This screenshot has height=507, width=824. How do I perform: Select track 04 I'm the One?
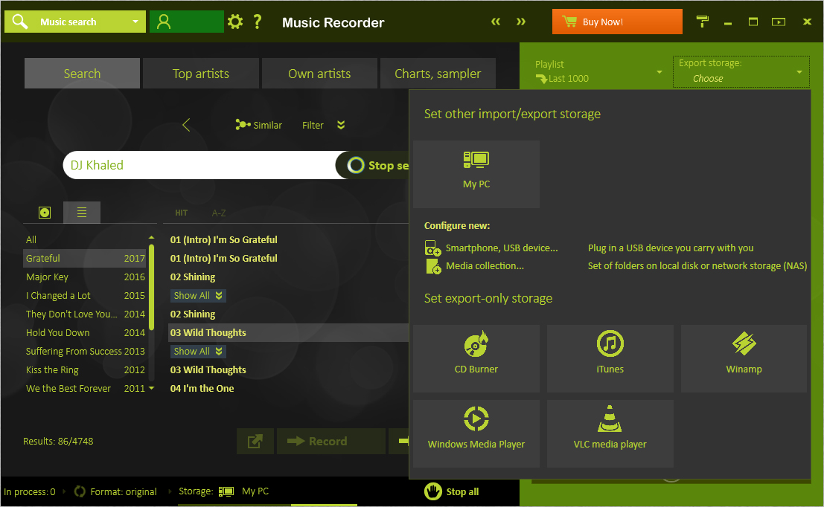(x=202, y=388)
